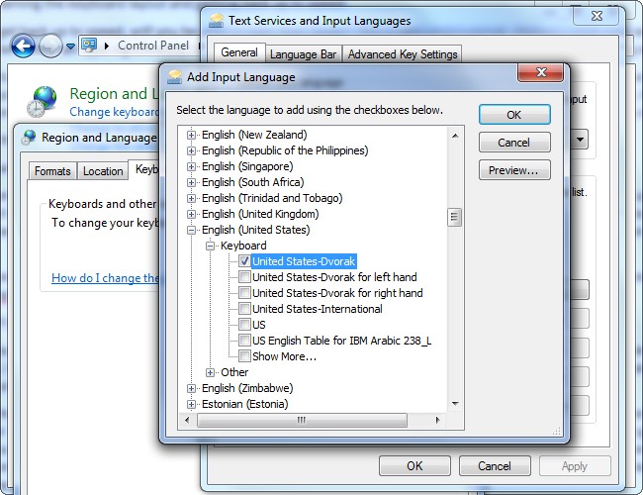Select 'English (United Kingdom)' tree row text
643x495 pixels.
(260, 214)
